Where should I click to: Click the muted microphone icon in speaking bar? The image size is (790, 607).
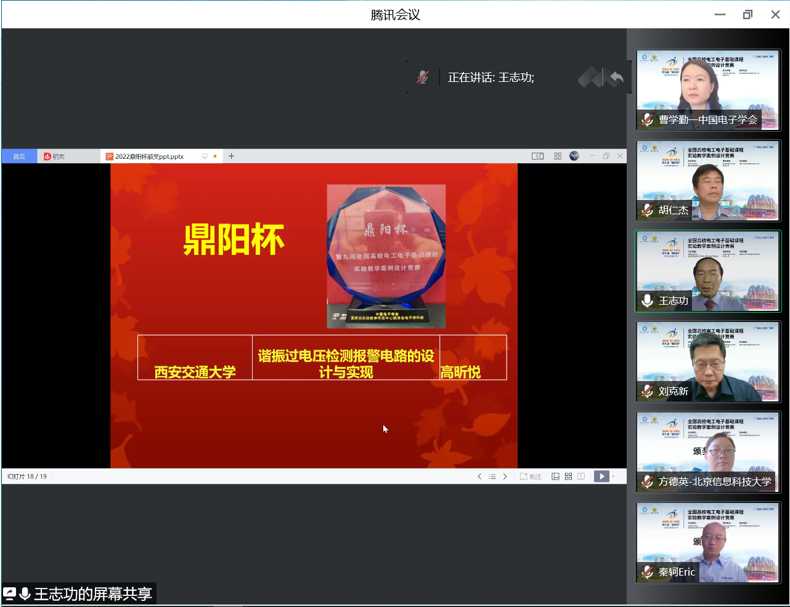423,77
